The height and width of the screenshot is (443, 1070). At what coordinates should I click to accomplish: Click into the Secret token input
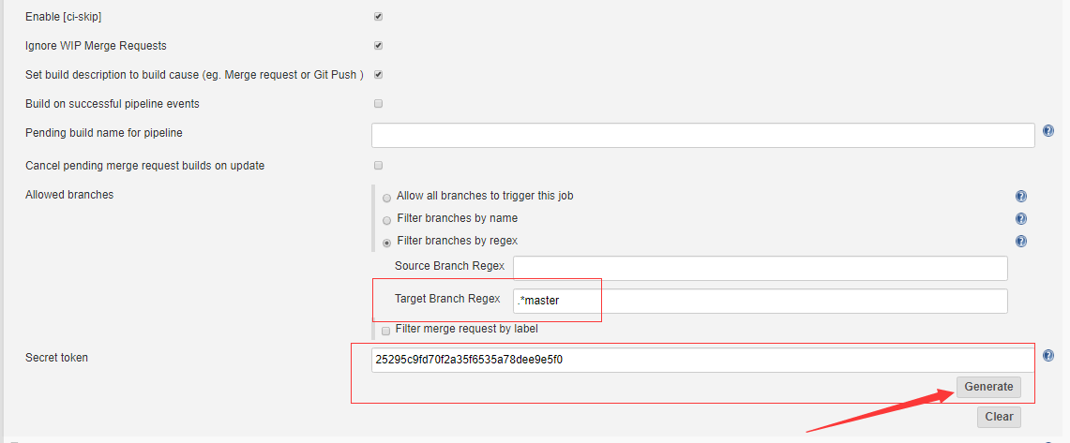pos(702,360)
